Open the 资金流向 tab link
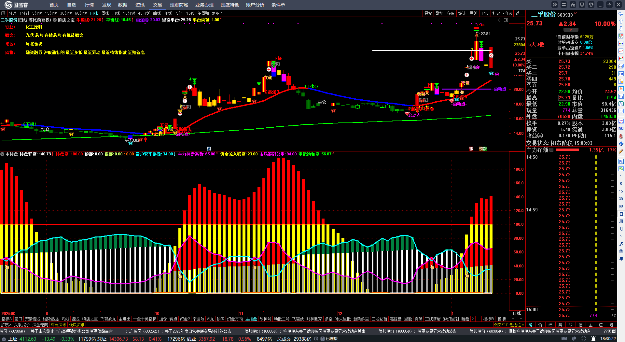This screenshot has height=342, width=625. click(x=40, y=325)
